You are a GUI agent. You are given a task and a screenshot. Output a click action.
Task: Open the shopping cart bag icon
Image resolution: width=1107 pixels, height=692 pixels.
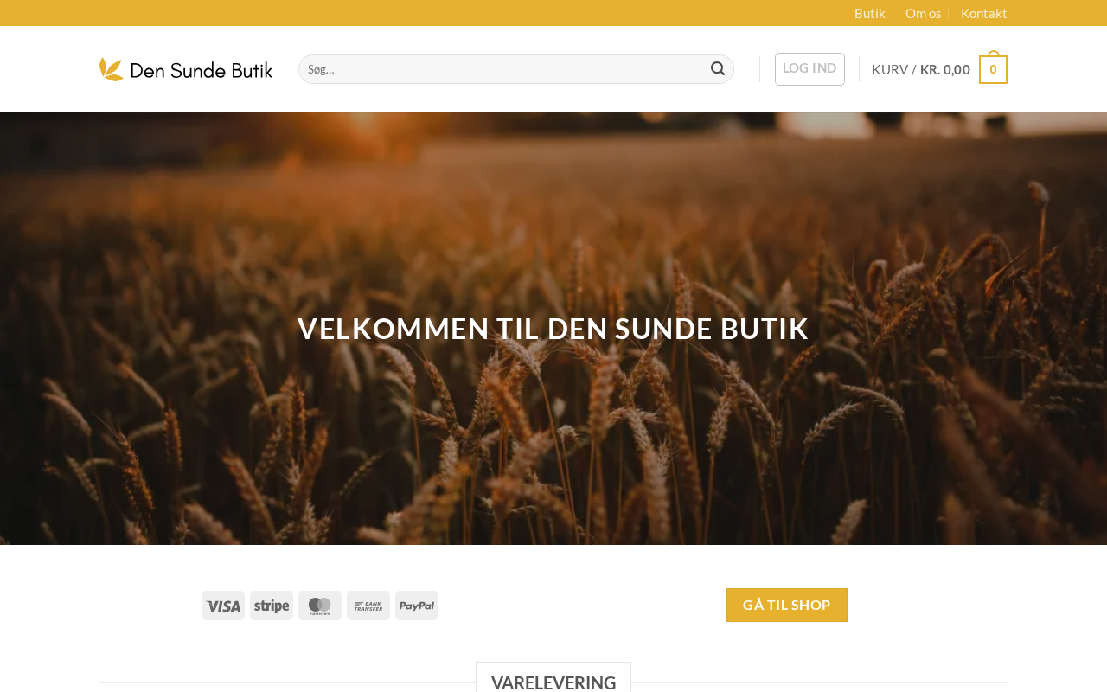993,67
